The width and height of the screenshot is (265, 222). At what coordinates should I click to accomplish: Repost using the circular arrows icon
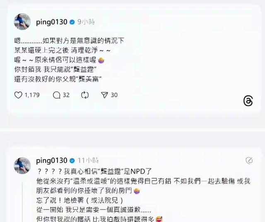pos(85,95)
